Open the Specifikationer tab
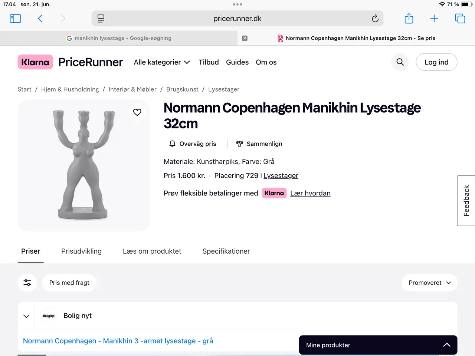 pyautogui.click(x=226, y=251)
